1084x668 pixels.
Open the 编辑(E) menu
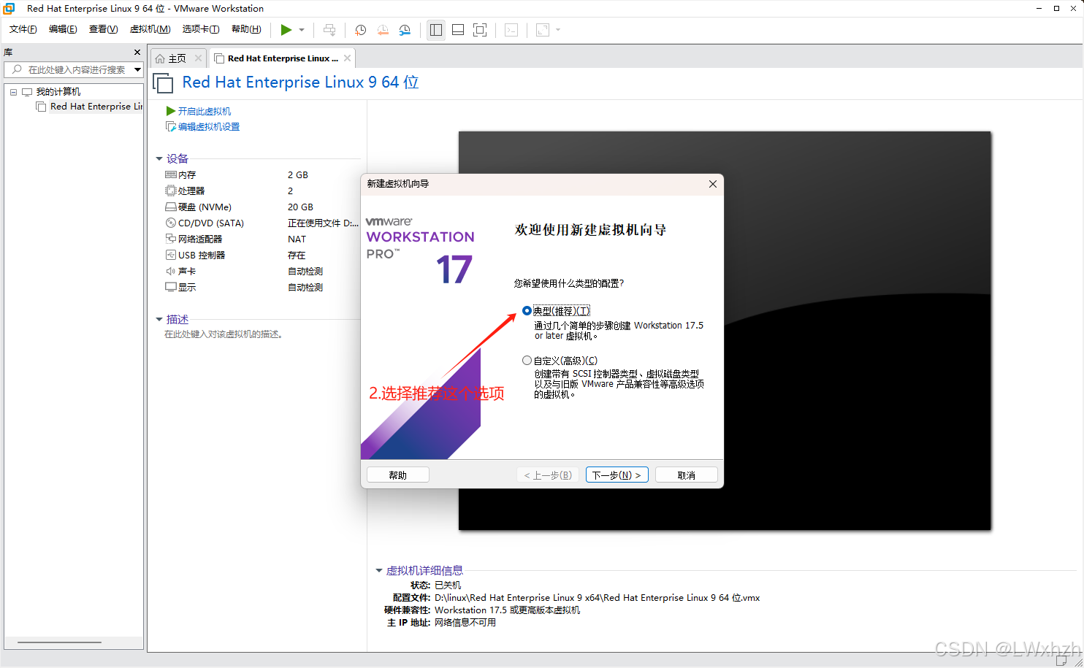[63, 29]
